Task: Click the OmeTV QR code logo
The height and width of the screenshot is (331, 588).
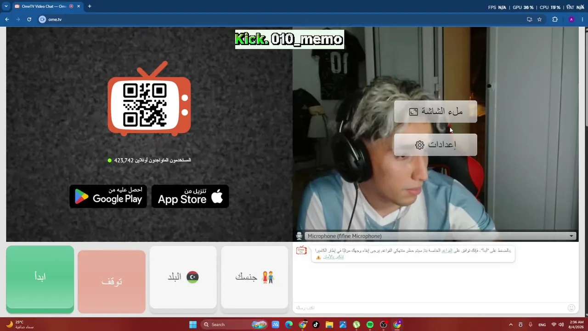Action: tap(149, 100)
